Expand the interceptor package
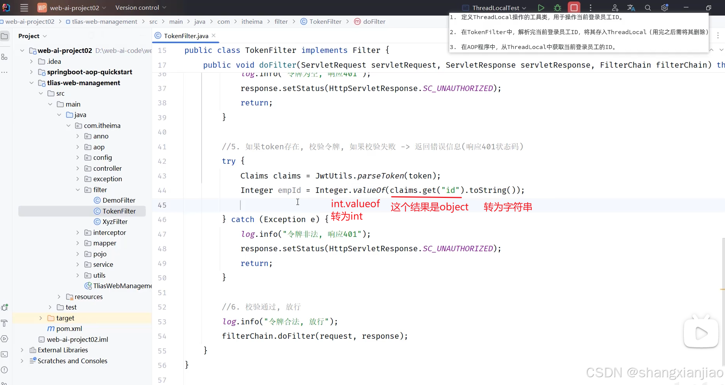725x385 pixels. [x=78, y=233]
